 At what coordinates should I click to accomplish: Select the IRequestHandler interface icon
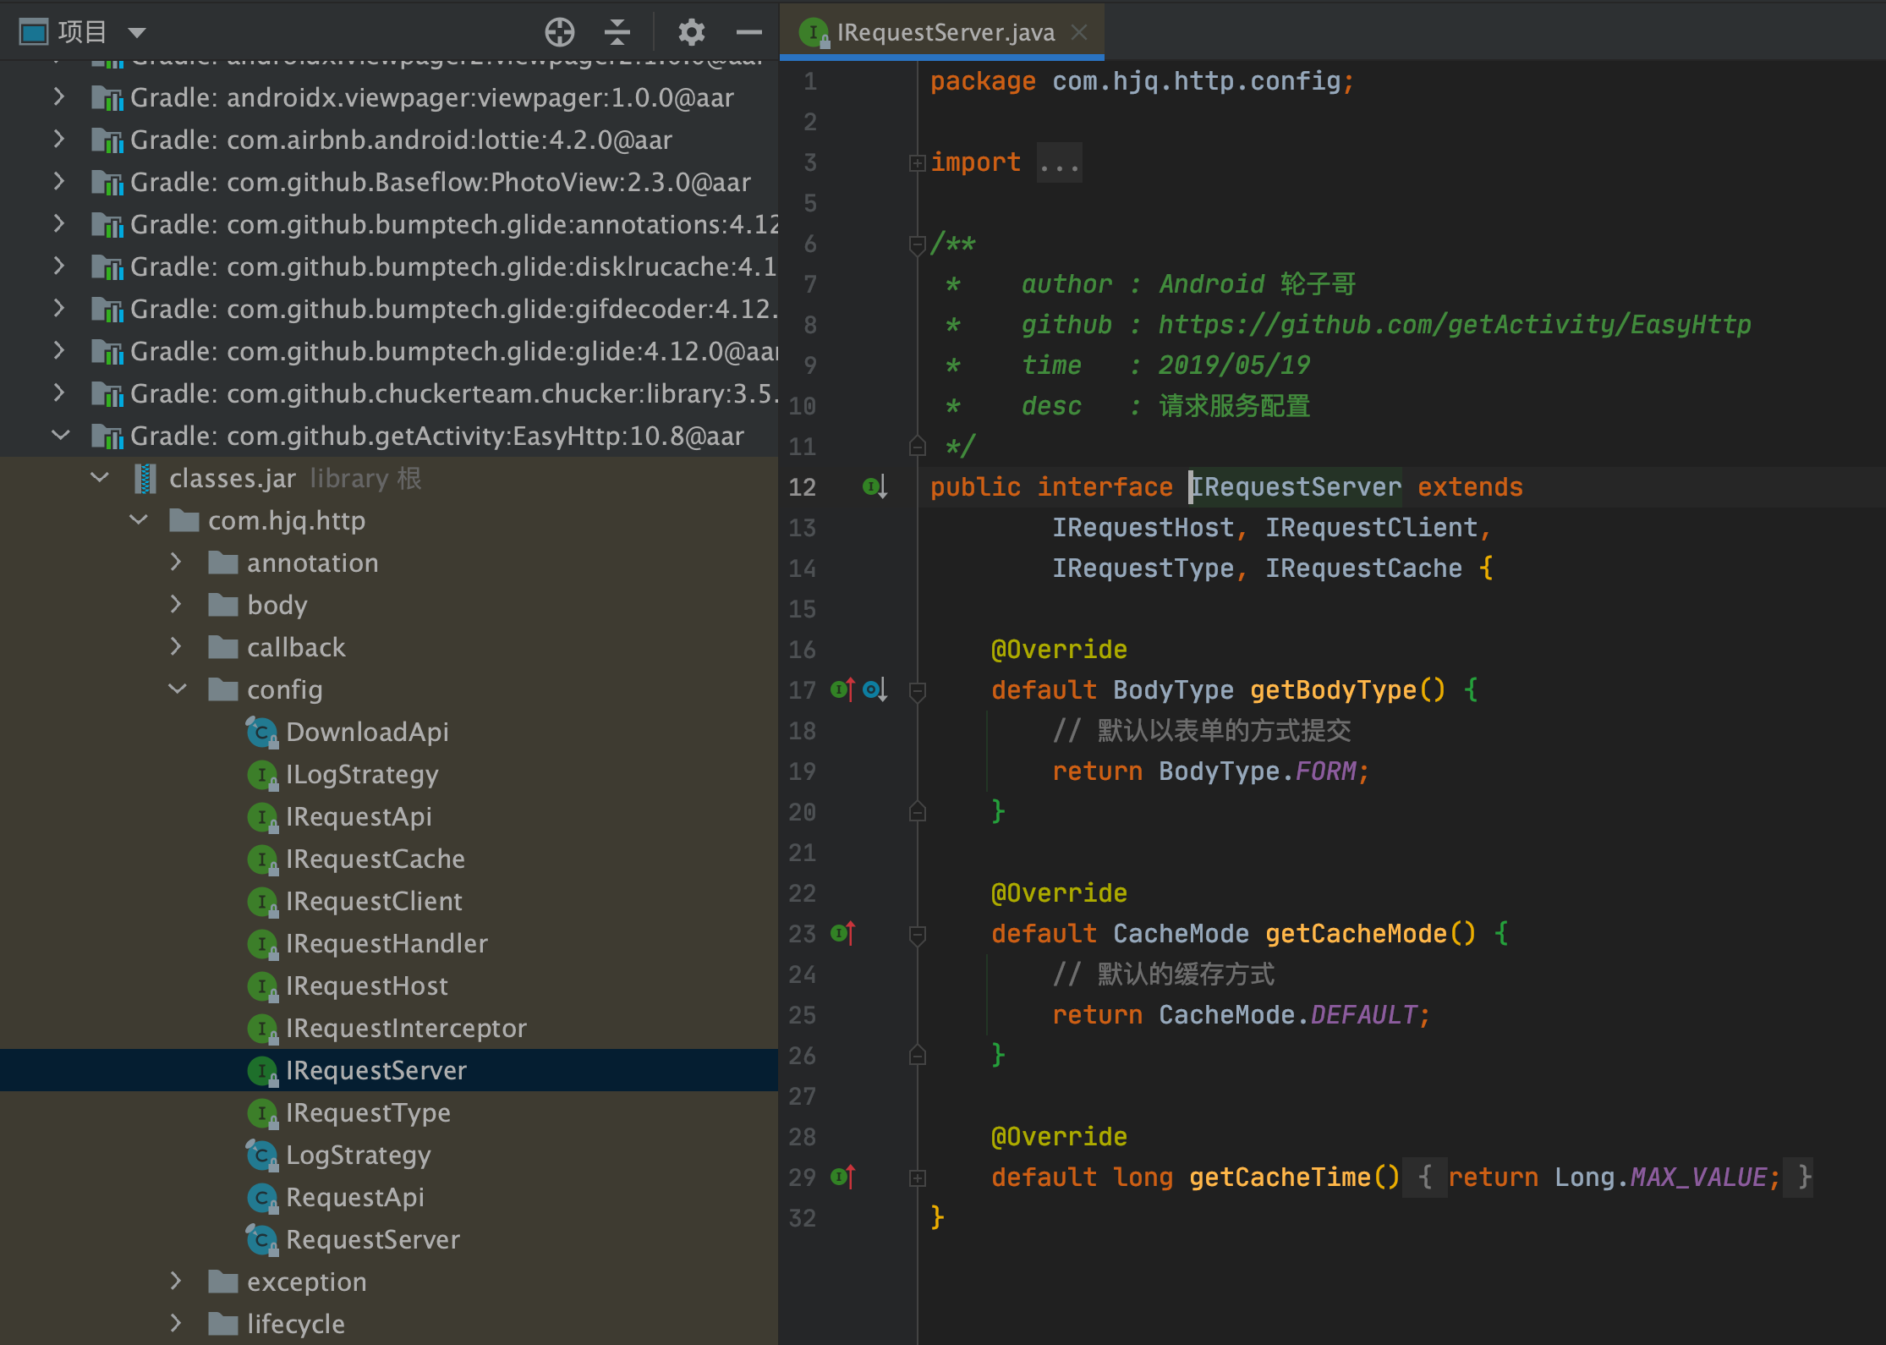point(262,943)
